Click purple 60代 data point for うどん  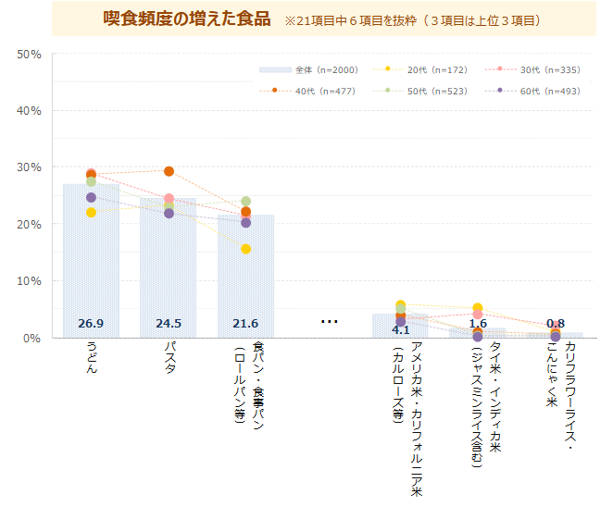point(91,197)
